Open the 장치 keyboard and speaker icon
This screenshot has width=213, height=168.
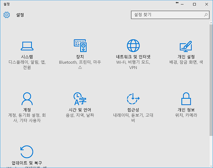point(80,46)
